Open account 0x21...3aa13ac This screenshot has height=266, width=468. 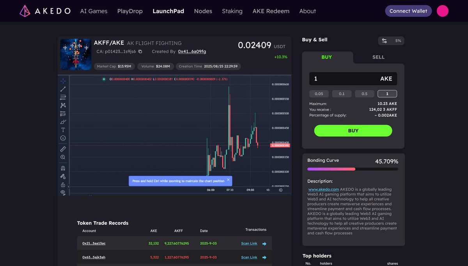pos(94,243)
